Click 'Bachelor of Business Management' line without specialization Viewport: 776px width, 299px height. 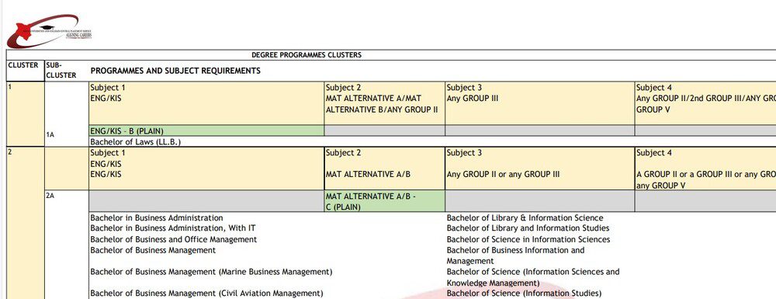click(153, 250)
